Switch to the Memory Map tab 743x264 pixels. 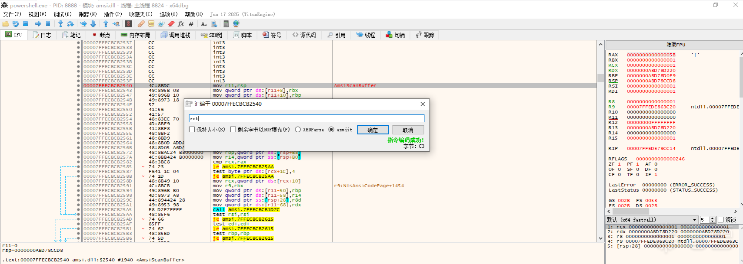(135, 35)
